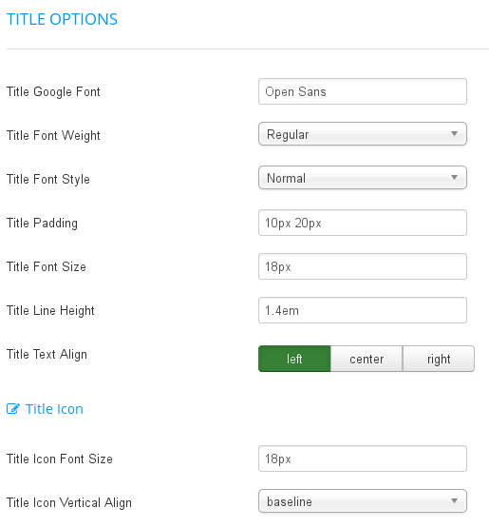The image size is (489, 527).
Task: Select the Title Font Size input box
Action: tap(363, 266)
